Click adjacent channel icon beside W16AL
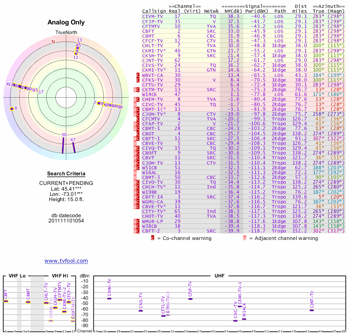This screenshot has width=349, height=335. pyautogui.click(x=135, y=172)
